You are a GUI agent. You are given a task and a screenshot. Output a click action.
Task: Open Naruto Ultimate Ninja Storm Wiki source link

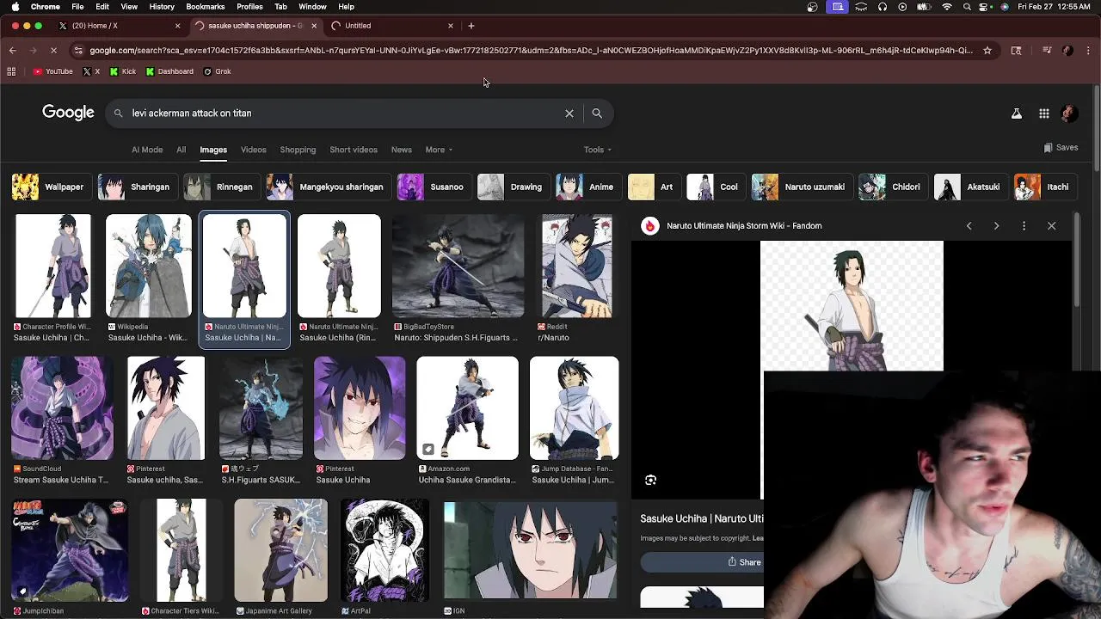[744, 226]
